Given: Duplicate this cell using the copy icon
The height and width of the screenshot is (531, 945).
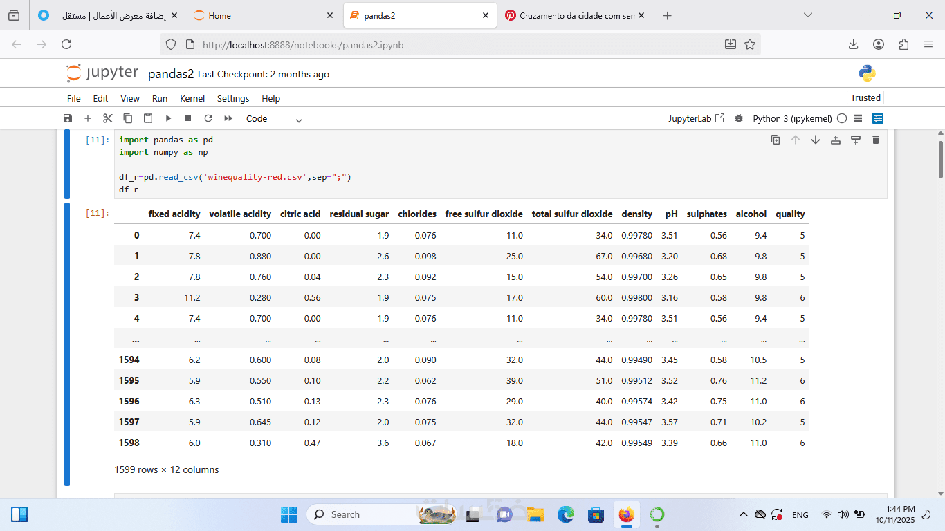Looking at the screenshot, I should (x=776, y=140).
